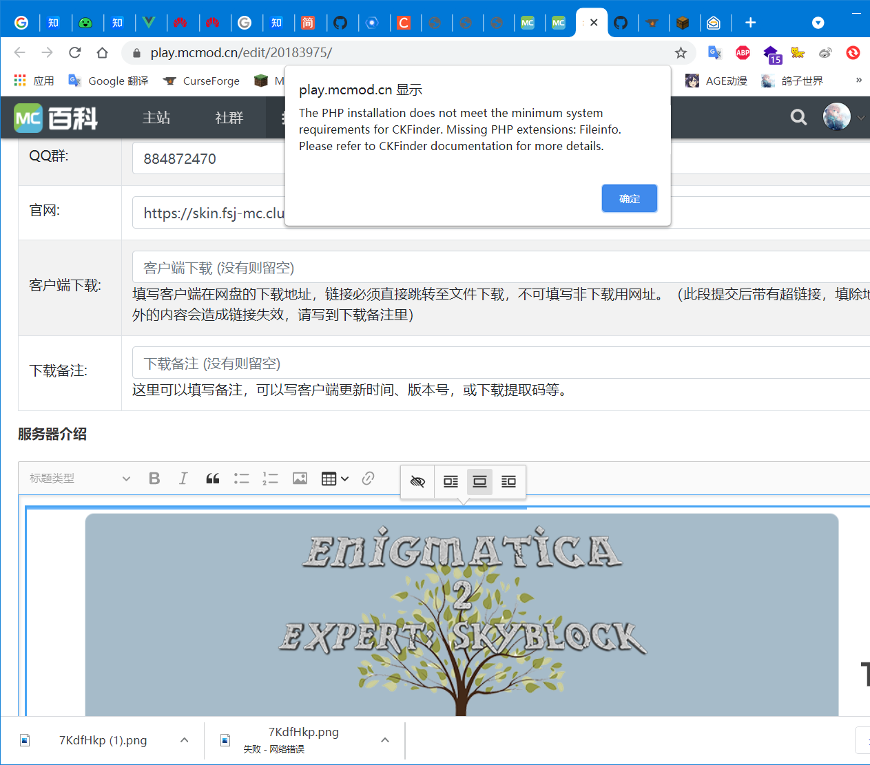Toggle bold formatting in the editor
This screenshot has width=870, height=765.
click(154, 478)
